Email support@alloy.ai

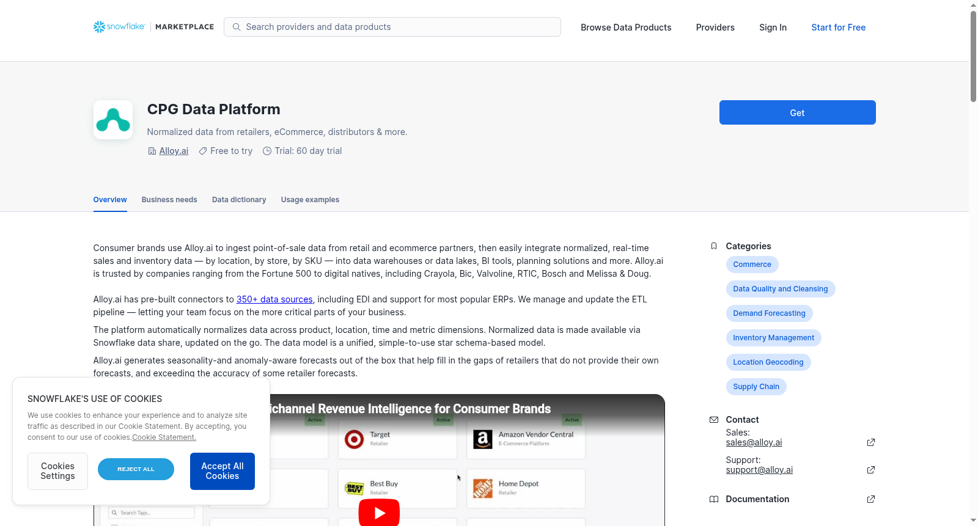point(759,470)
